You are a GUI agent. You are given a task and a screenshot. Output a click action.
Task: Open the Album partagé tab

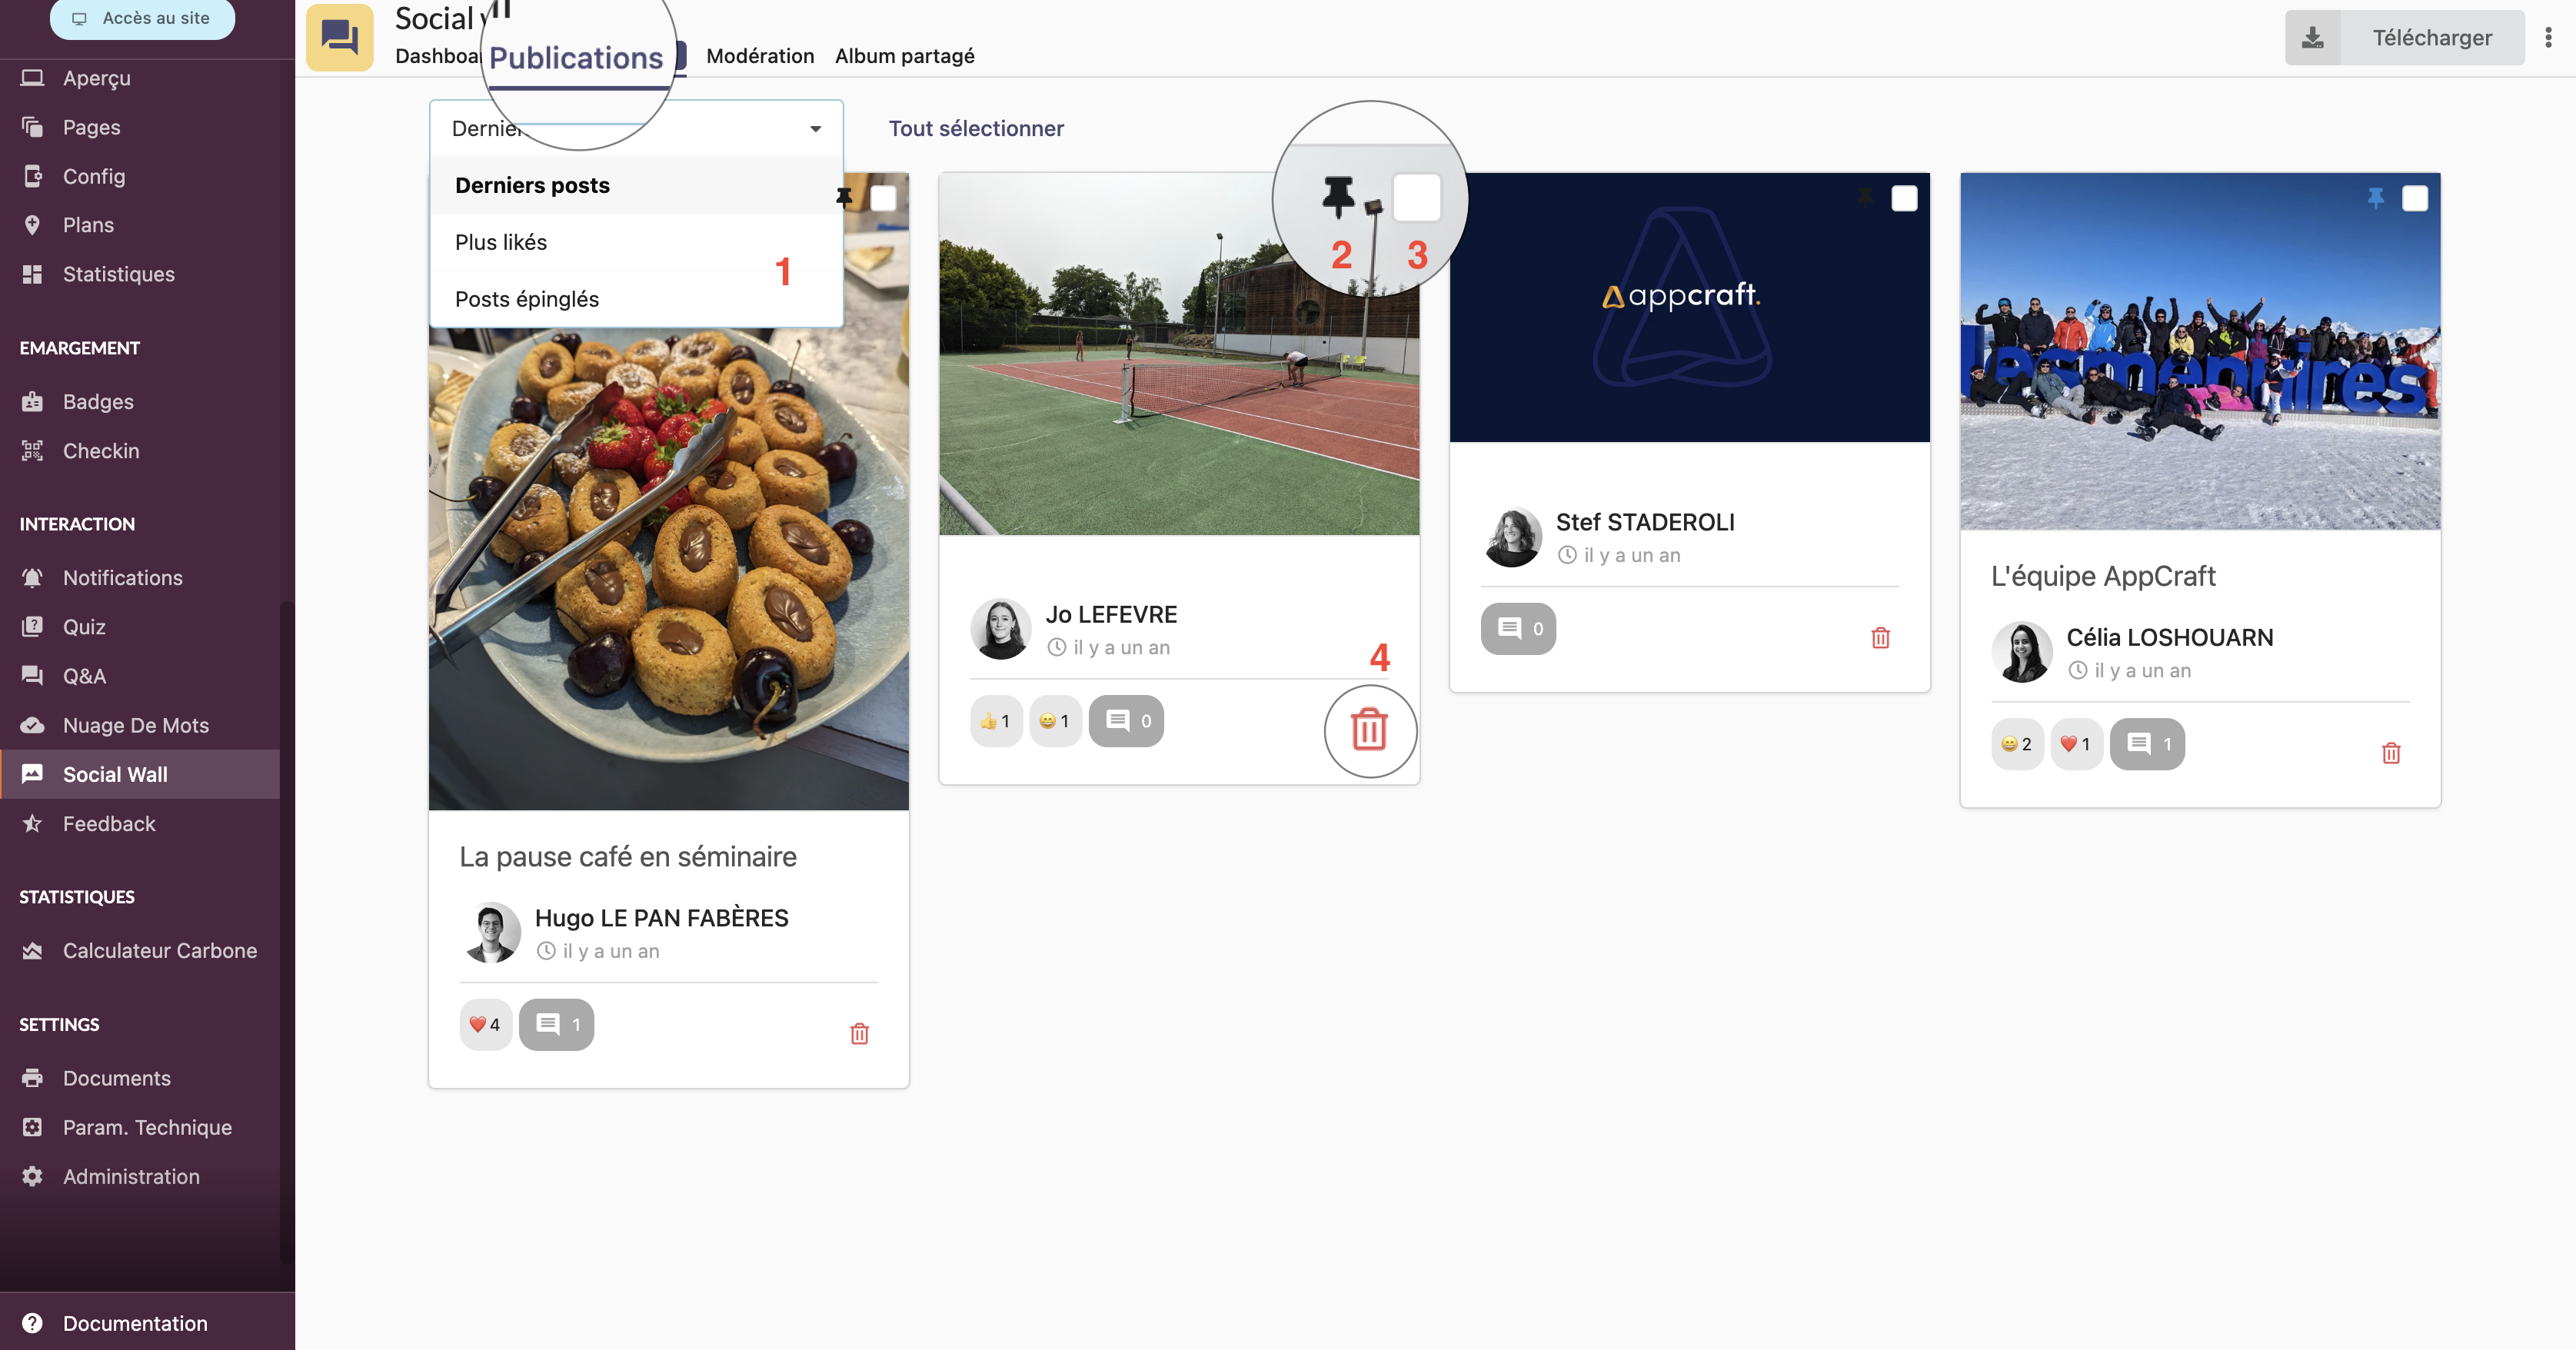904,56
